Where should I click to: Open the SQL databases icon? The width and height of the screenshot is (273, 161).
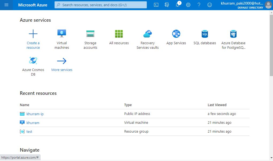[x=205, y=34]
